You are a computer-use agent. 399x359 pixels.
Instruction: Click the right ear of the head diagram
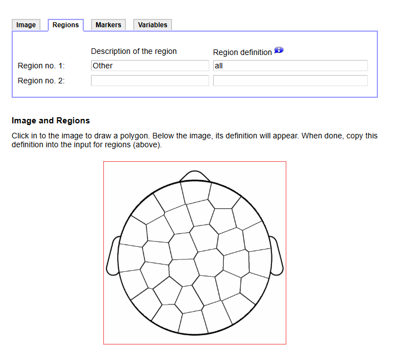(x=276, y=256)
